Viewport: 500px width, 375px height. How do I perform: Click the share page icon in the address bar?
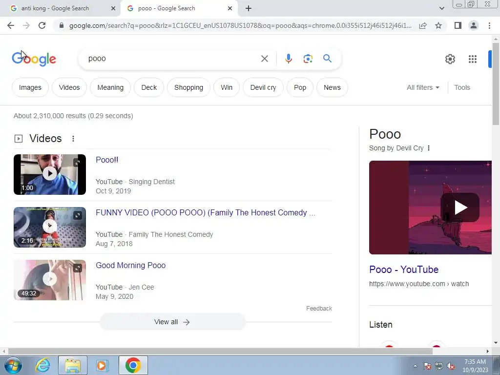pos(423,25)
